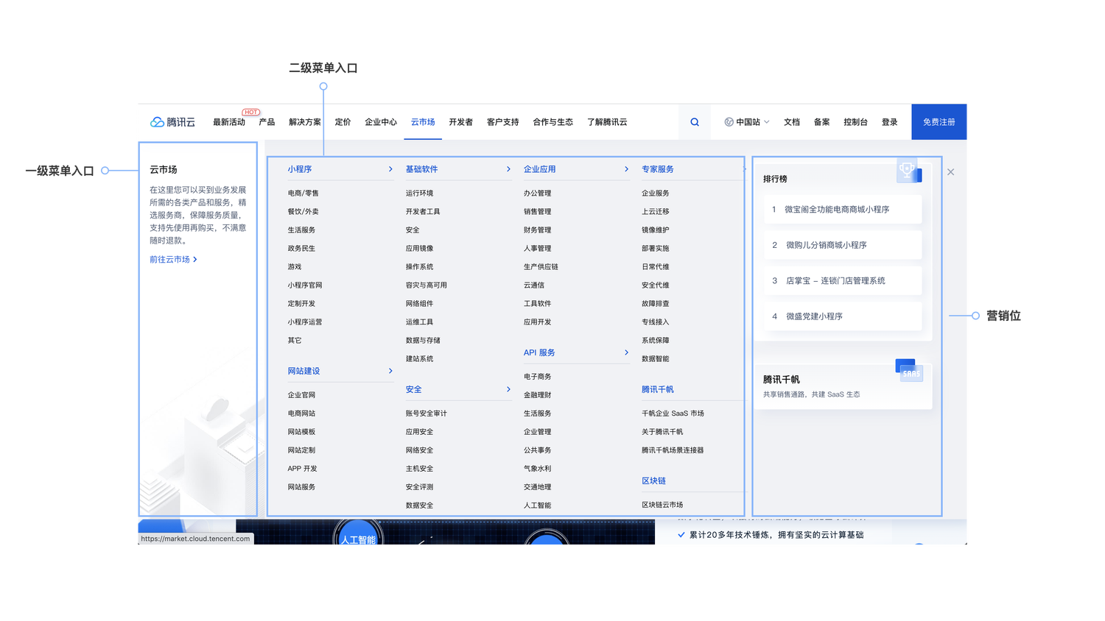Open 网站模板 link
1105x621 pixels.
pyautogui.click(x=301, y=432)
